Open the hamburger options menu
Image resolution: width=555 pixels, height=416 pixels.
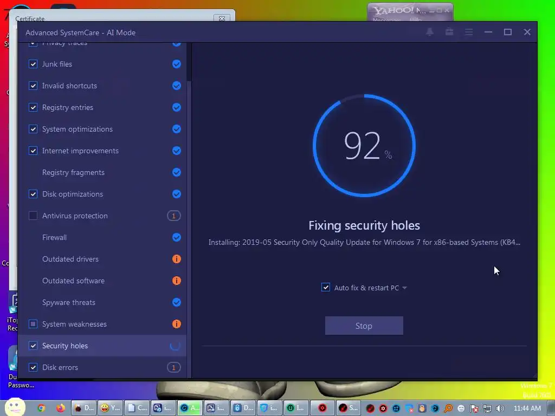[469, 32]
